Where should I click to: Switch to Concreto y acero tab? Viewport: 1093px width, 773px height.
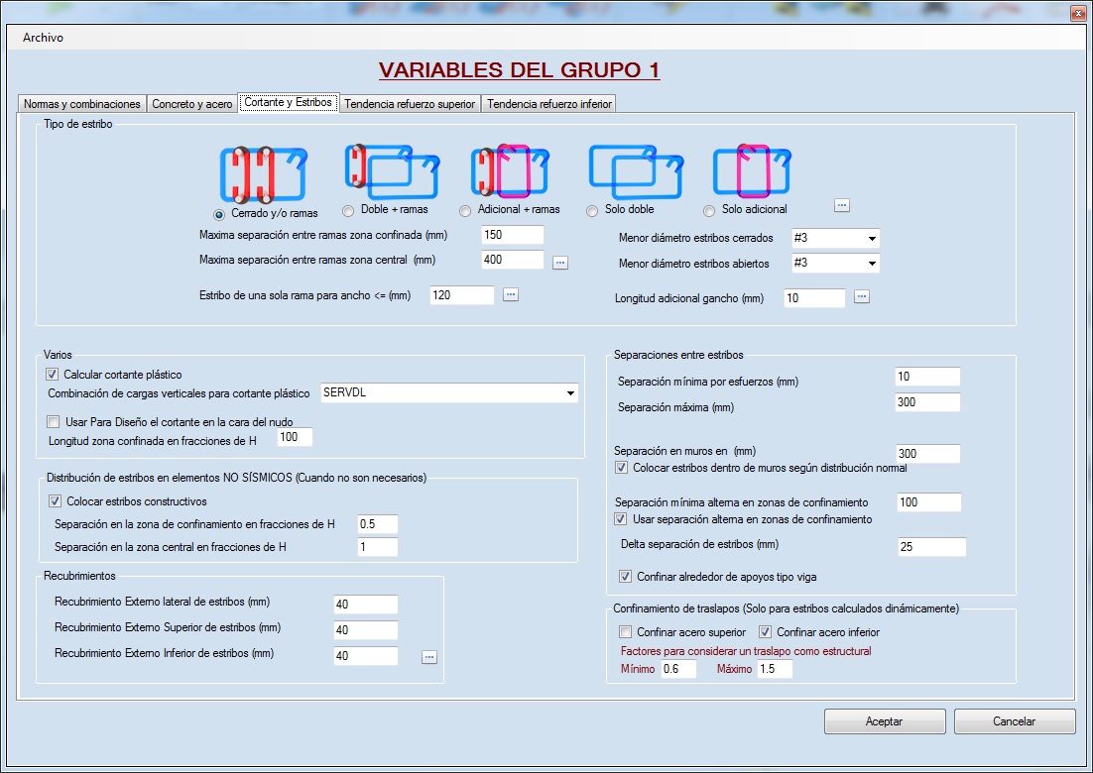click(x=192, y=103)
